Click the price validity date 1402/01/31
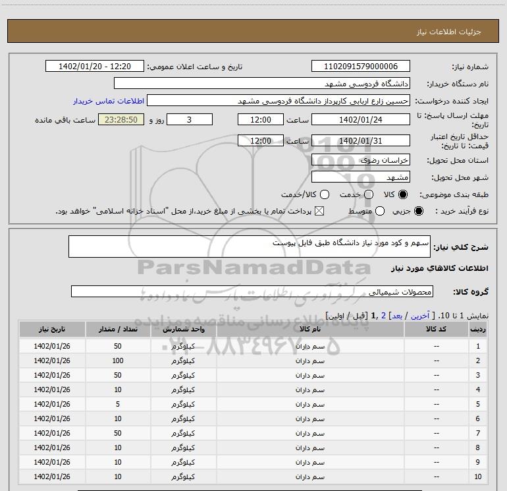 click(361, 140)
